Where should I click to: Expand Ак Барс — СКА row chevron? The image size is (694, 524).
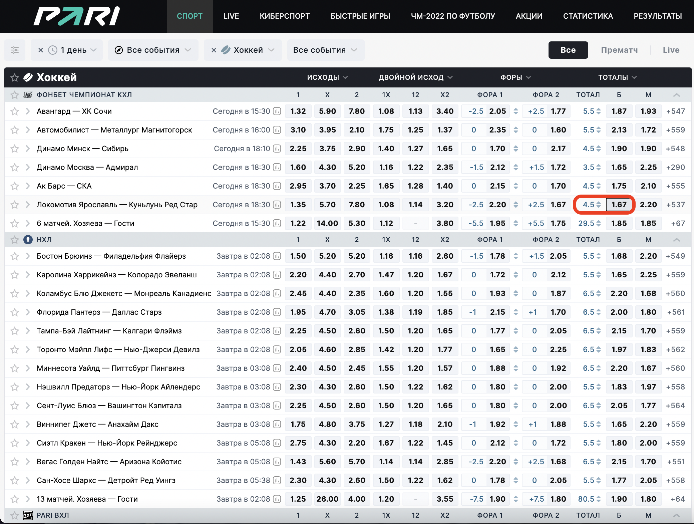coord(28,186)
